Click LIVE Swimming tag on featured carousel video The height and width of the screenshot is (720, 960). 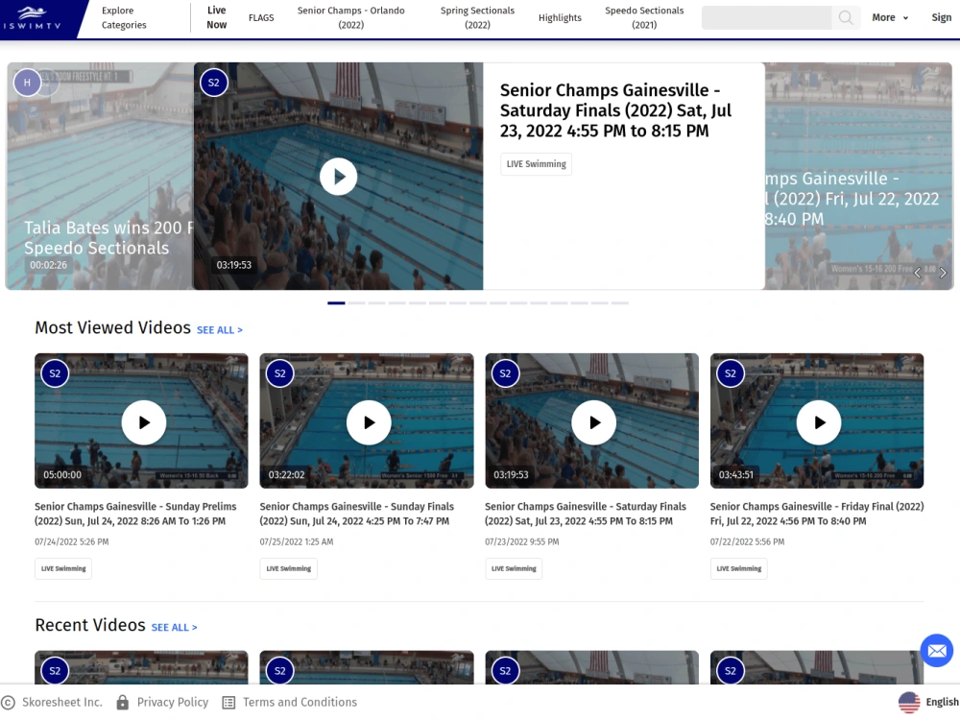click(536, 164)
